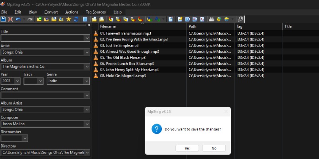319x159 pixels.
Task: Click the Tag - Filename converter icon
Action: tap(111, 19)
